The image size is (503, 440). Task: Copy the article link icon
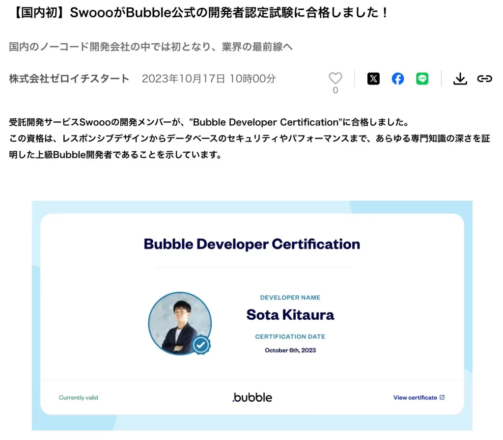[x=484, y=79]
